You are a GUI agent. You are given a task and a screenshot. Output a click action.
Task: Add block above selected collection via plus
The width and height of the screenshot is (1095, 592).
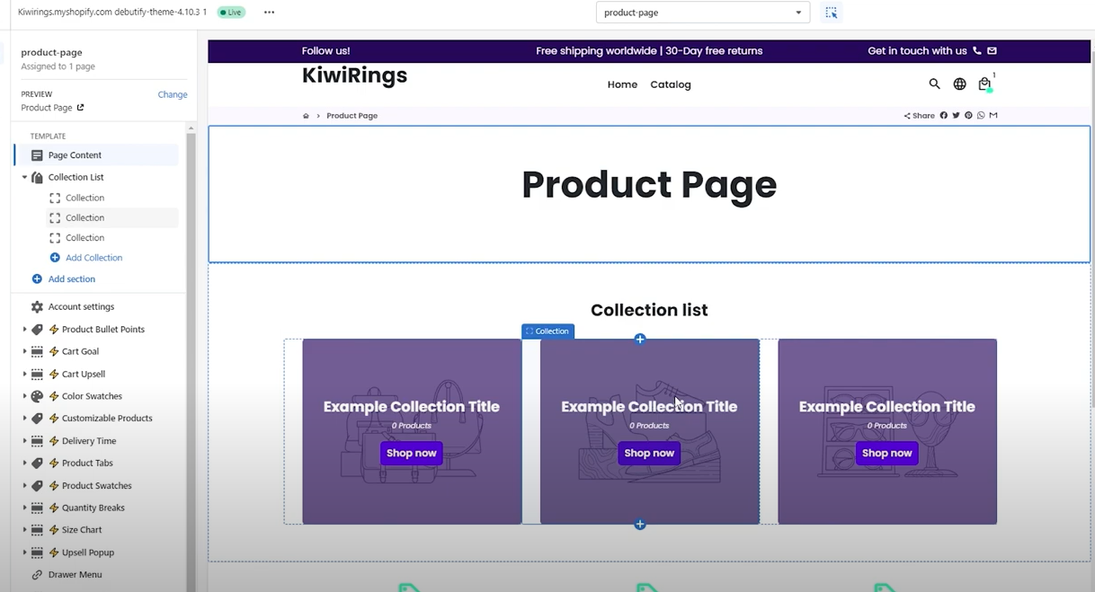coord(640,339)
